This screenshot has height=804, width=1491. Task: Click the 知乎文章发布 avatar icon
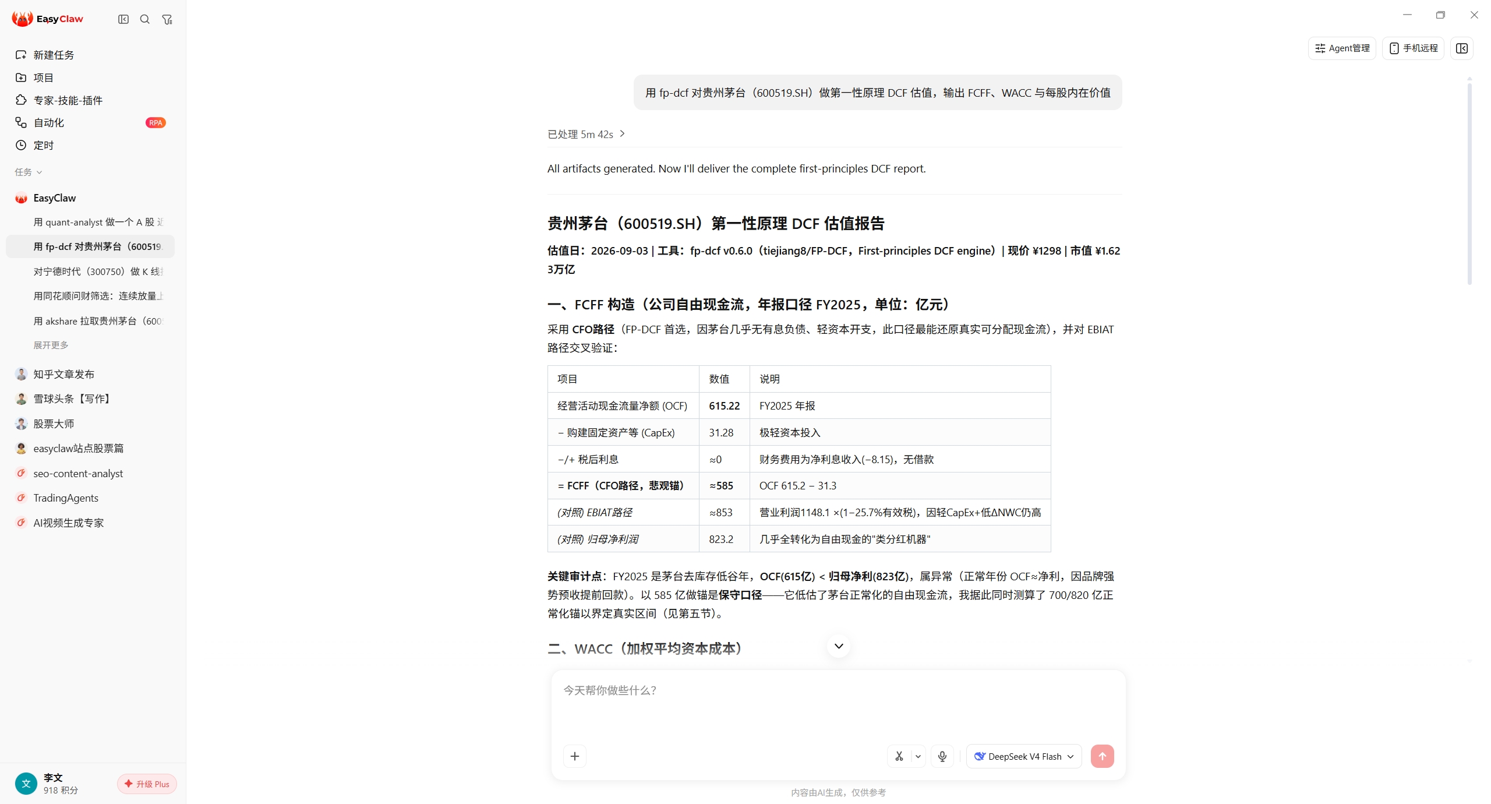pos(22,374)
